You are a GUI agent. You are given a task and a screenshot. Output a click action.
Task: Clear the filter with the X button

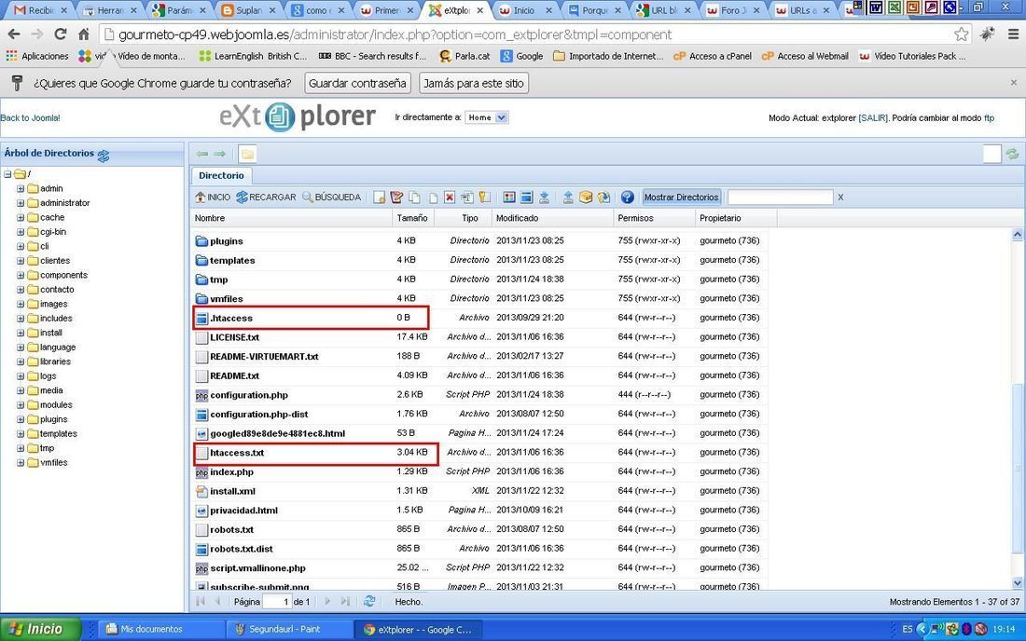pyautogui.click(x=840, y=198)
